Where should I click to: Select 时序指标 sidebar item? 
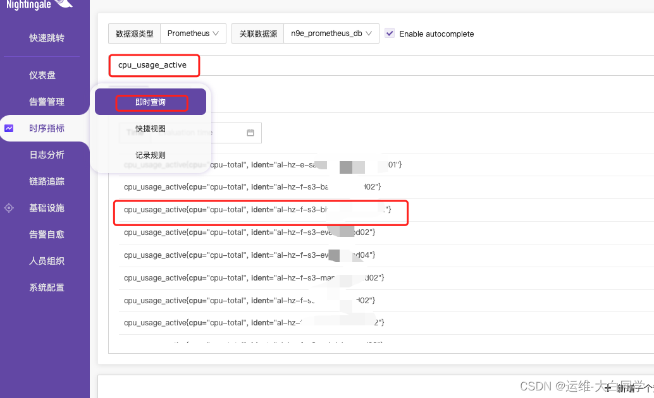pos(47,128)
